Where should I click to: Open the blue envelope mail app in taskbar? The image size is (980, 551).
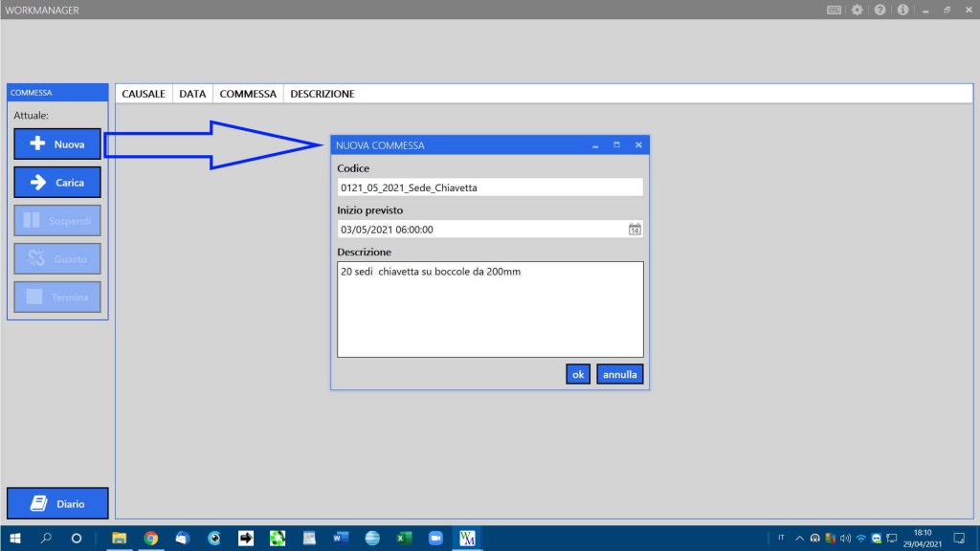tap(183, 538)
